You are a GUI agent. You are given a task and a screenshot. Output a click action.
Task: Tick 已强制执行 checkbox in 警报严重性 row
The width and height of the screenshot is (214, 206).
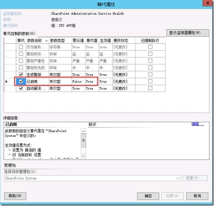(x=150, y=60)
